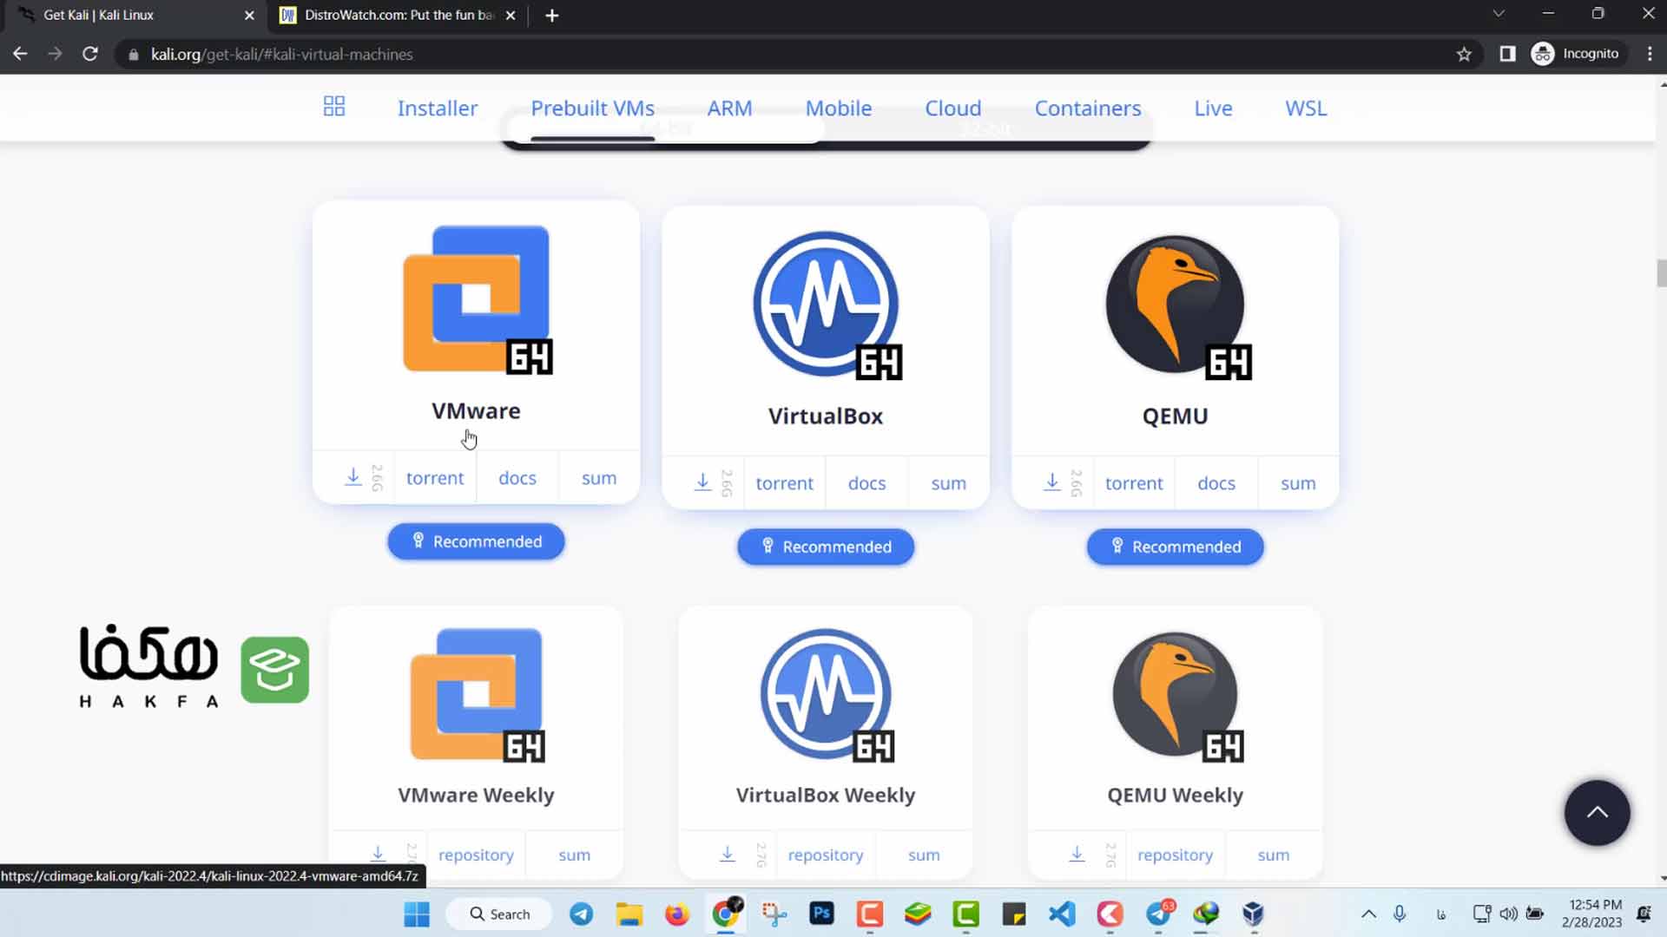Click the VMware Weekly download arrow icon
The image size is (1667, 937).
click(x=378, y=854)
